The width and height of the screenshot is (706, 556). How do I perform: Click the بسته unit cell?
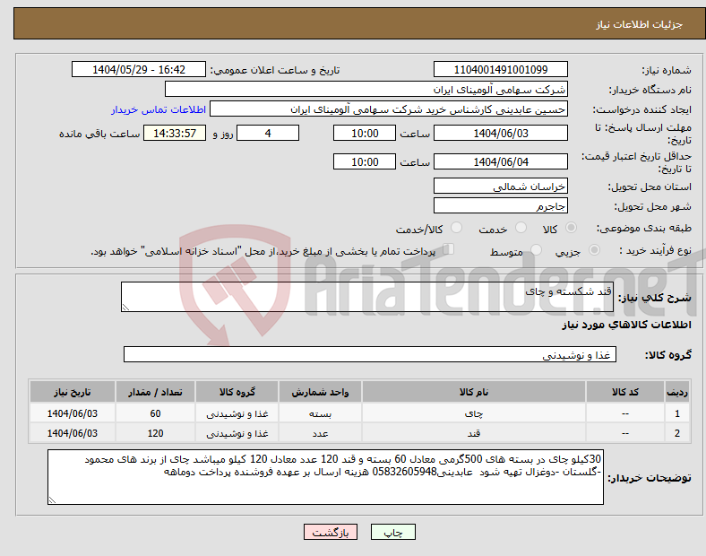pyautogui.click(x=320, y=413)
